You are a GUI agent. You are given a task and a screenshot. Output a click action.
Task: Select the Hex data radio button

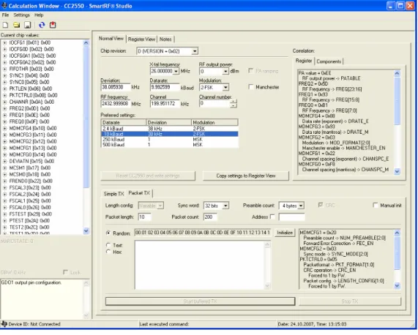tap(108, 252)
